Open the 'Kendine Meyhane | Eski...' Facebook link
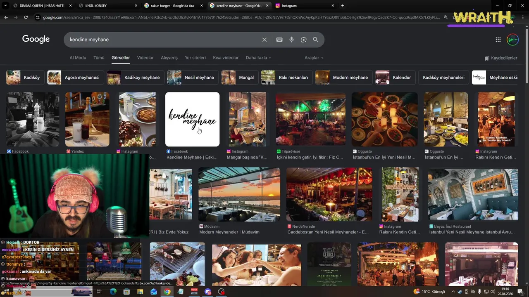Viewport: 529px width, 297px height. 192,157
